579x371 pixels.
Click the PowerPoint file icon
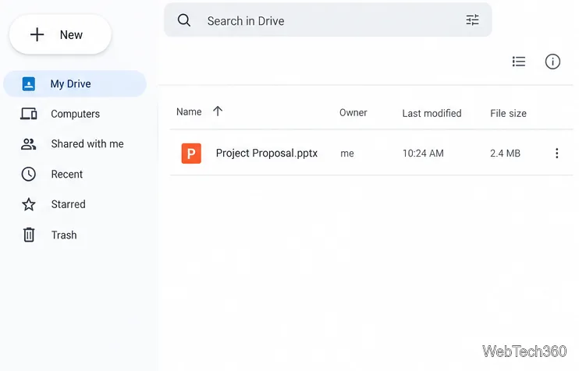(191, 153)
